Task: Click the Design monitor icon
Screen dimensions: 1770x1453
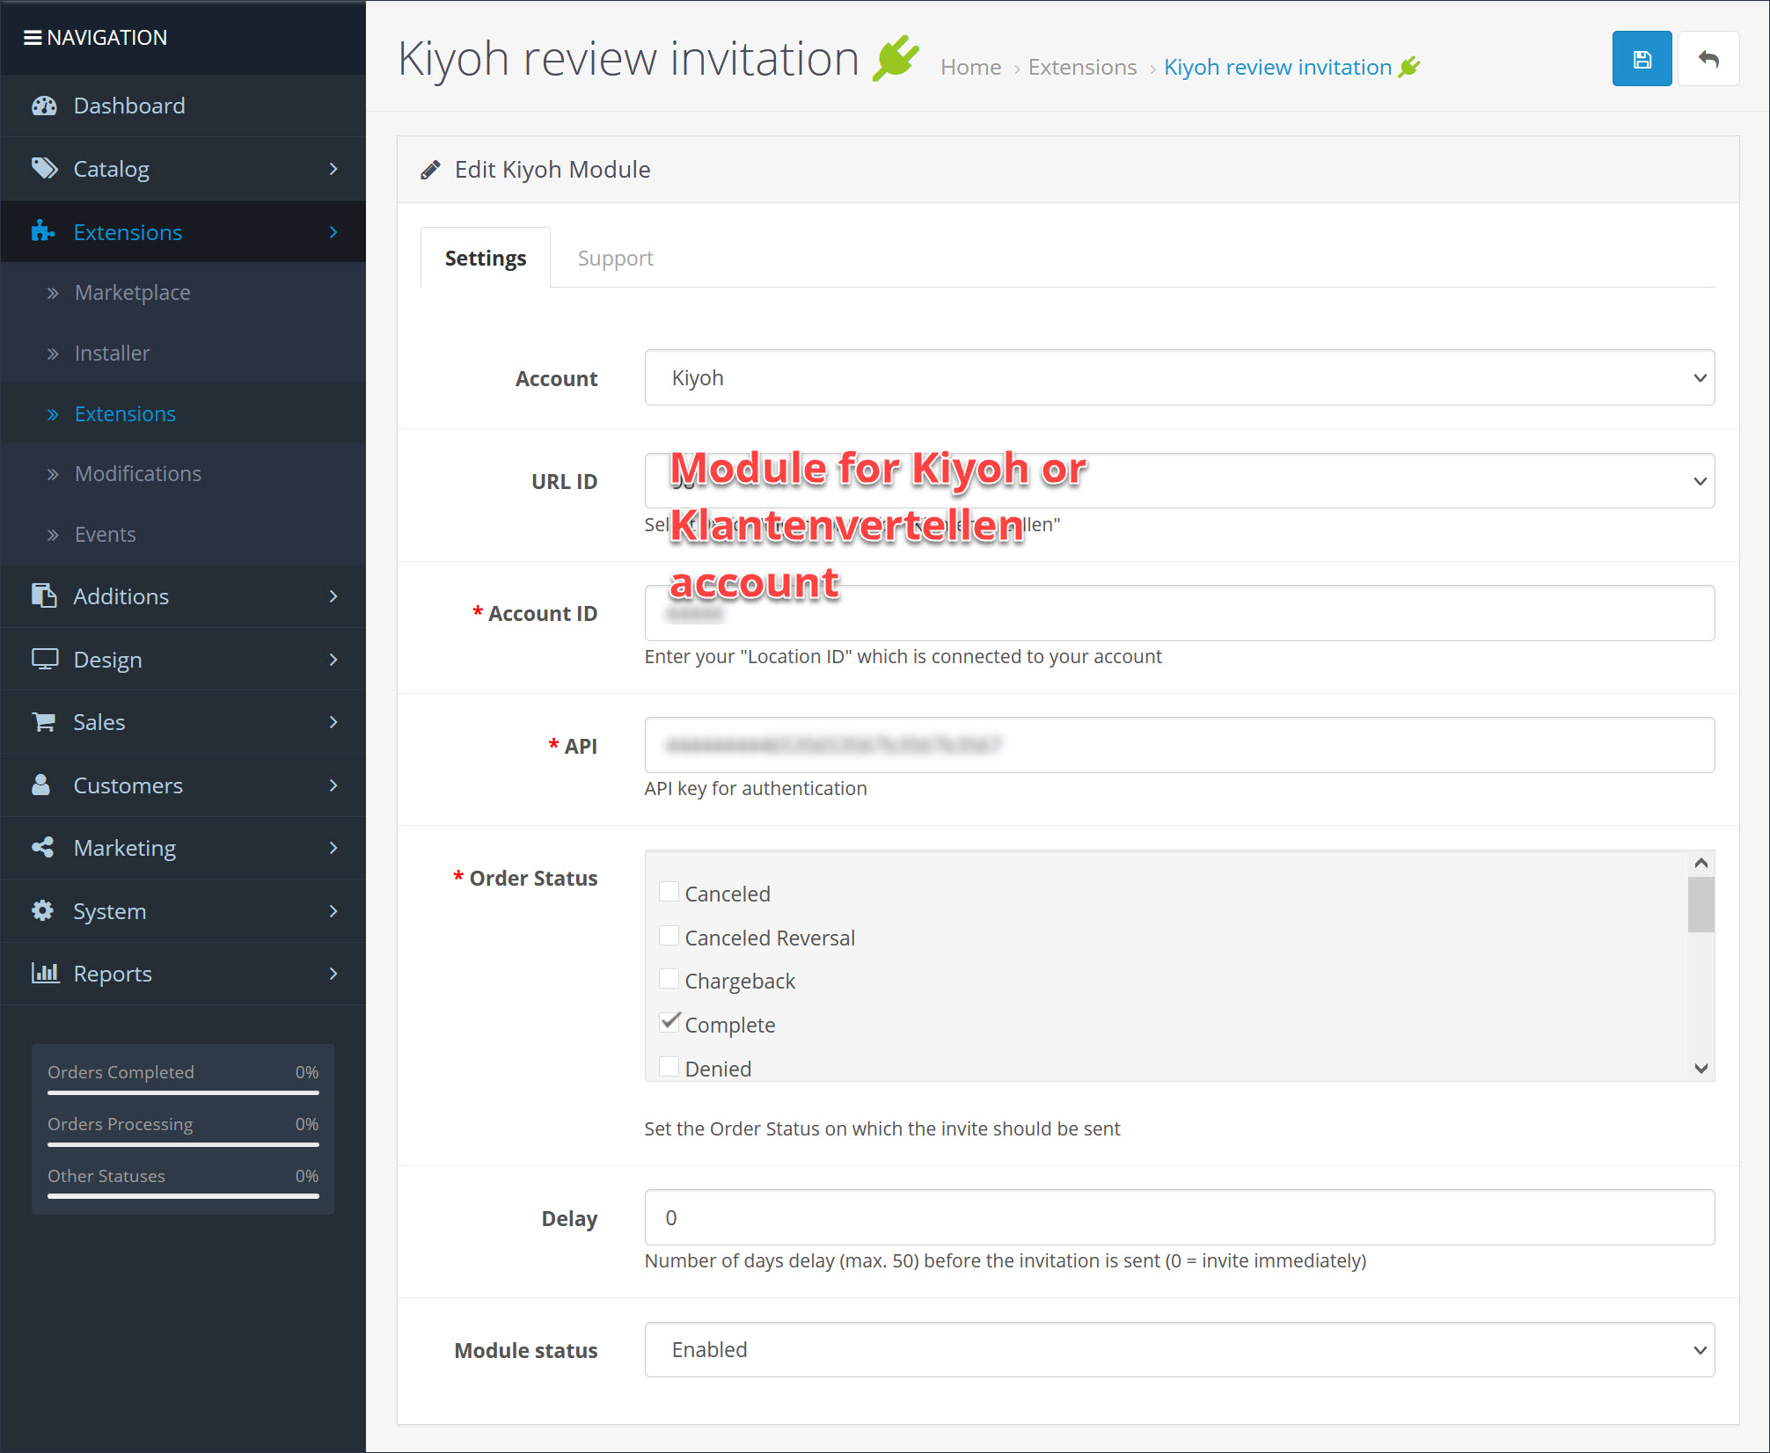Action: 45,659
